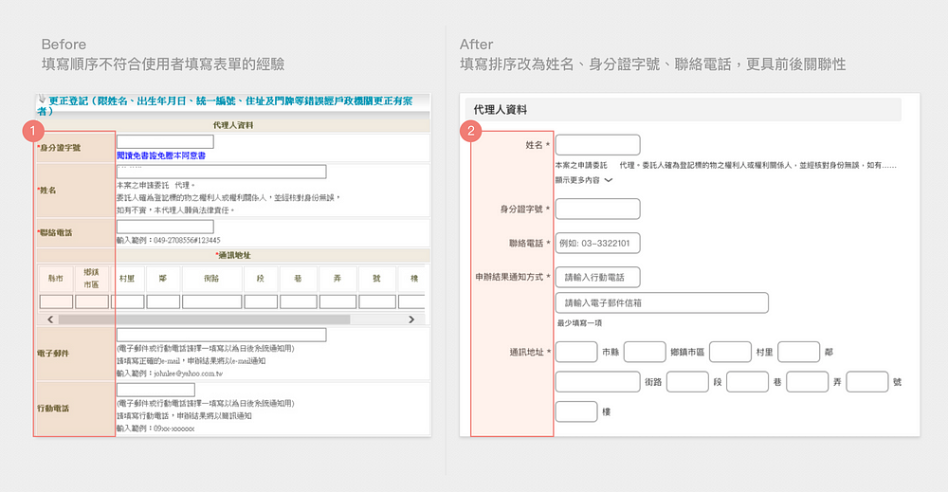Click the 更正登記 section heading text
948x492 pixels.
[x=225, y=106]
